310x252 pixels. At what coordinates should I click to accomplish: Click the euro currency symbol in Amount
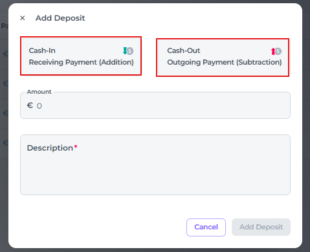[x=30, y=105]
